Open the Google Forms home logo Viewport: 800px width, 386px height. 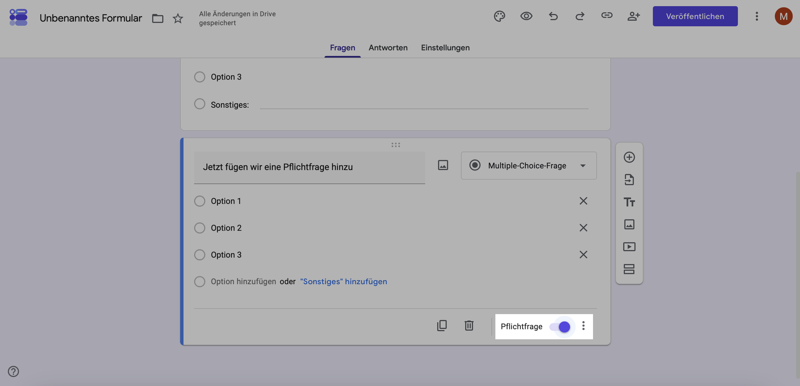click(18, 17)
